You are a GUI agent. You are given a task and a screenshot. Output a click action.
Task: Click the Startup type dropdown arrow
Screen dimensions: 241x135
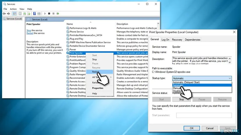230,78
